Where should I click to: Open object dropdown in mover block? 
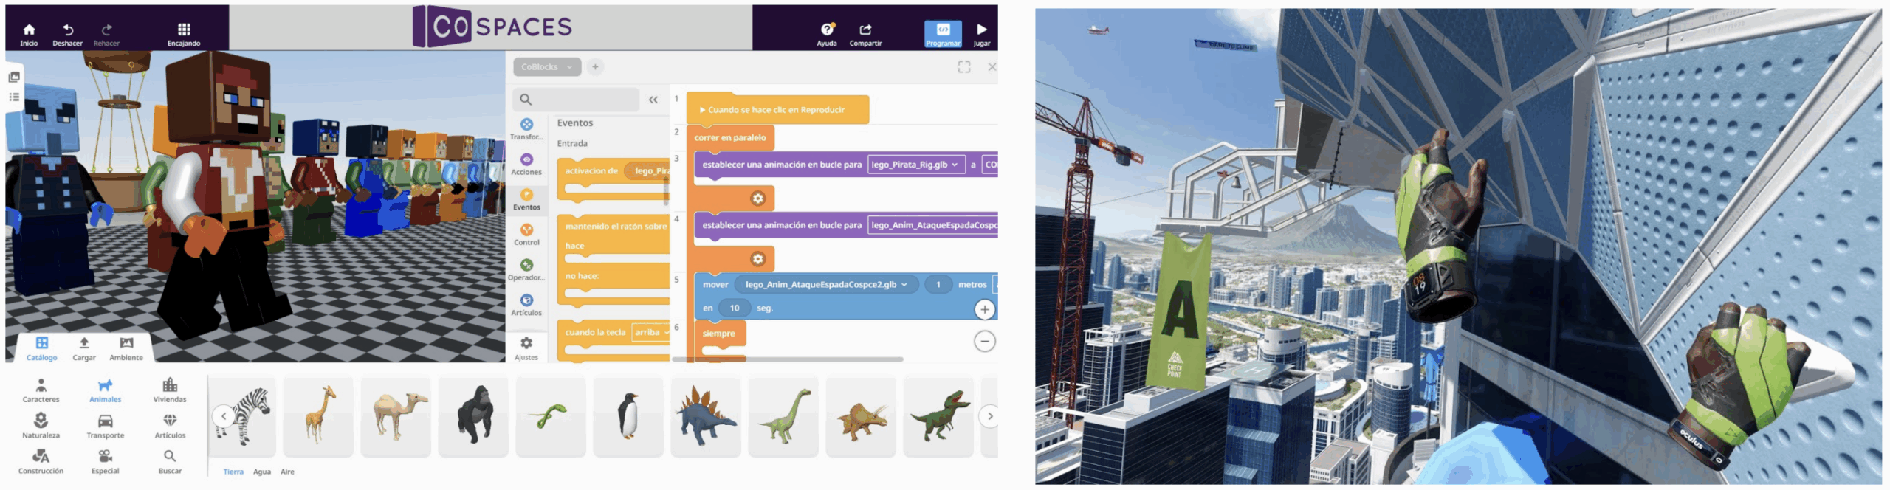click(x=827, y=284)
